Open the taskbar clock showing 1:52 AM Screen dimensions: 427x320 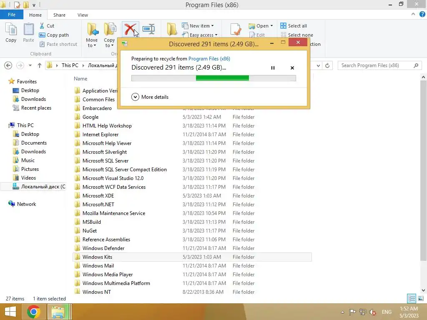point(409,312)
